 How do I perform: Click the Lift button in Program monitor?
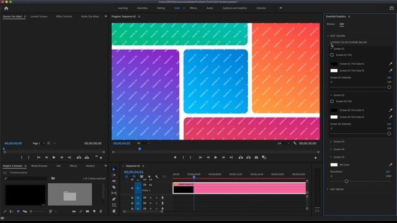241,157
